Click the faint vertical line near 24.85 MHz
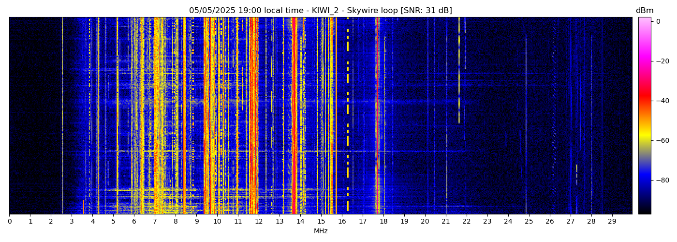Viewport: 677px width, 242px height. 526,116
